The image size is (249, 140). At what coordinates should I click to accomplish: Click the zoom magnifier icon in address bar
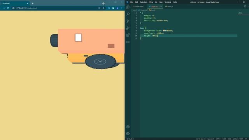point(99,8)
